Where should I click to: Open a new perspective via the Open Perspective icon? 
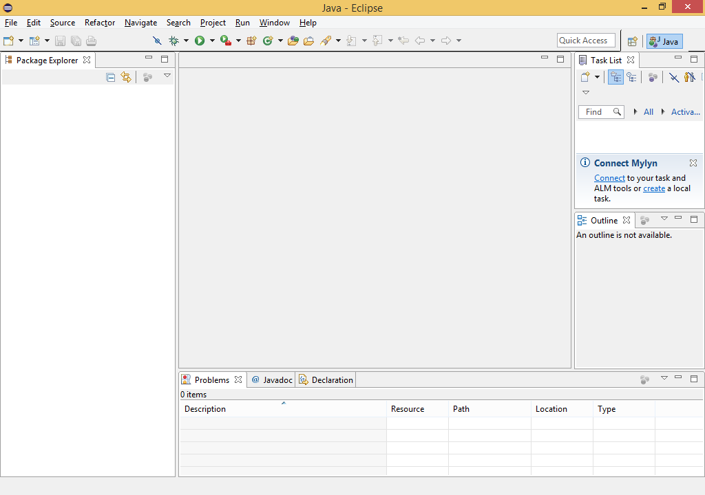click(632, 41)
